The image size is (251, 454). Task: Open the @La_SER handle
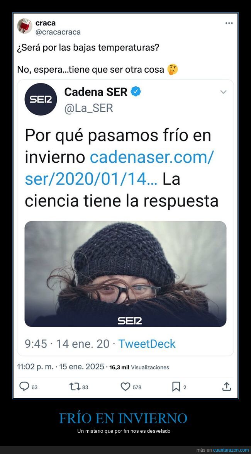(x=88, y=109)
